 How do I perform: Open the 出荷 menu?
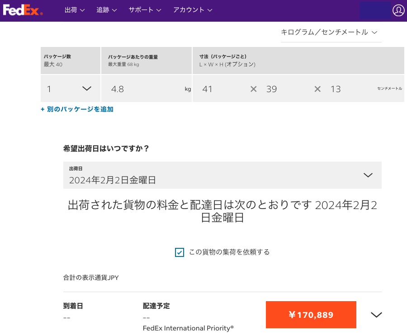click(75, 10)
